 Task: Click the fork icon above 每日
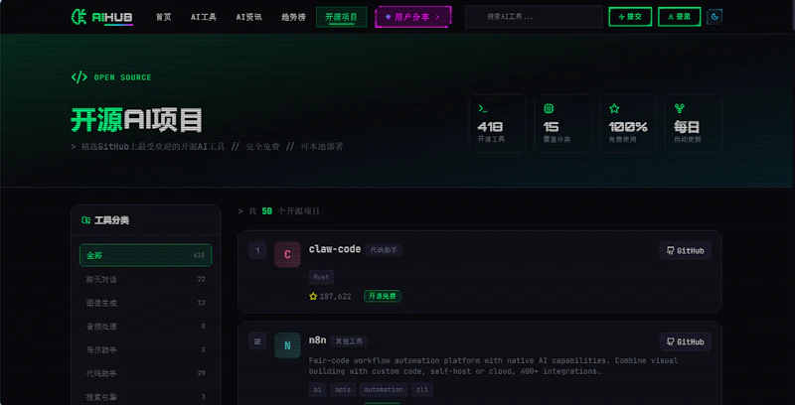coord(680,108)
